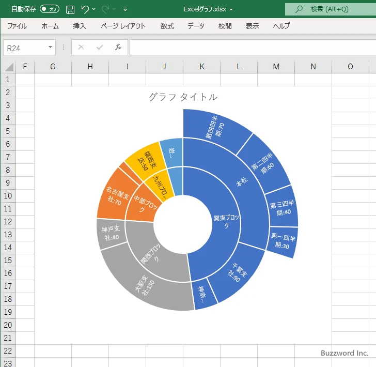The image size is (376, 367).
Task: Select row 22 header
Action: pos(8,351)
